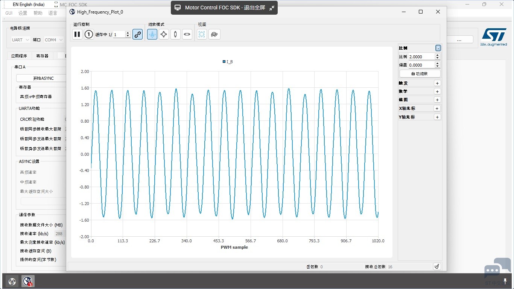Viewport: 514px width, 289px height.
Task: Expand the 触发 trigger section
Action: [x=437, y=83]
